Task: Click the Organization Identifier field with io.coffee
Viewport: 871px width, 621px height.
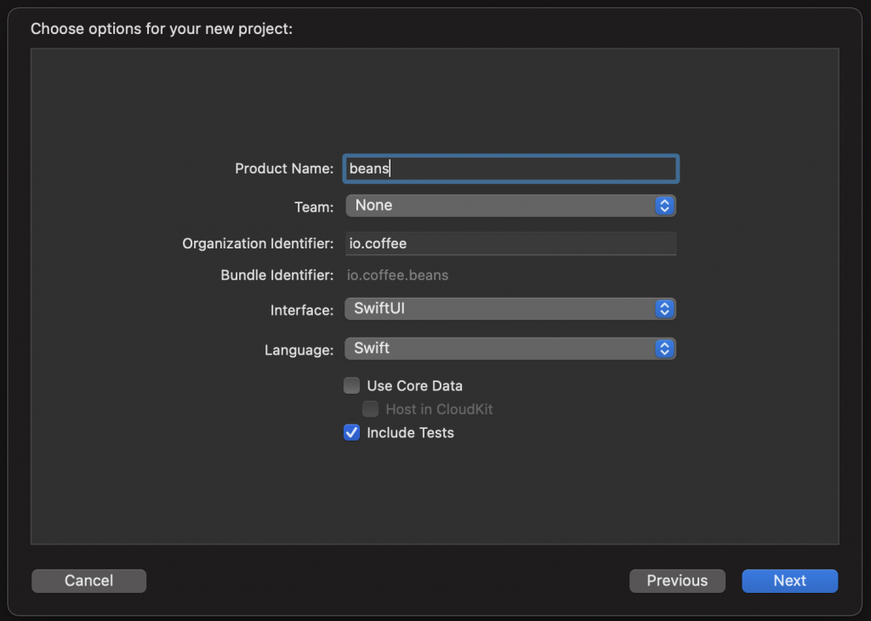Action: (x=510, y=244)
